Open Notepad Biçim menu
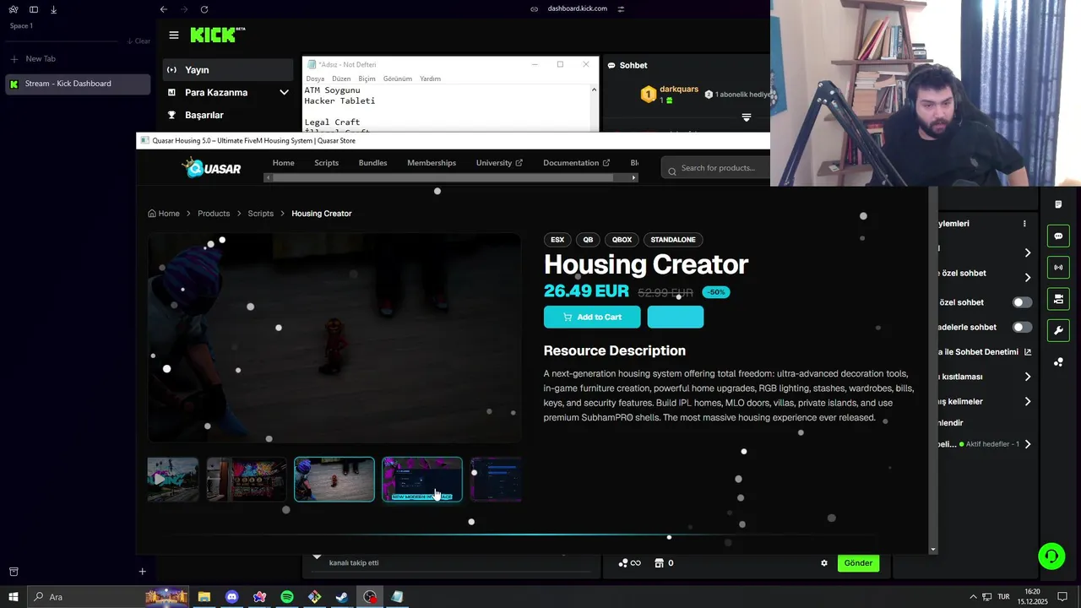The image size is (1081, 608). tap(367, 79)
